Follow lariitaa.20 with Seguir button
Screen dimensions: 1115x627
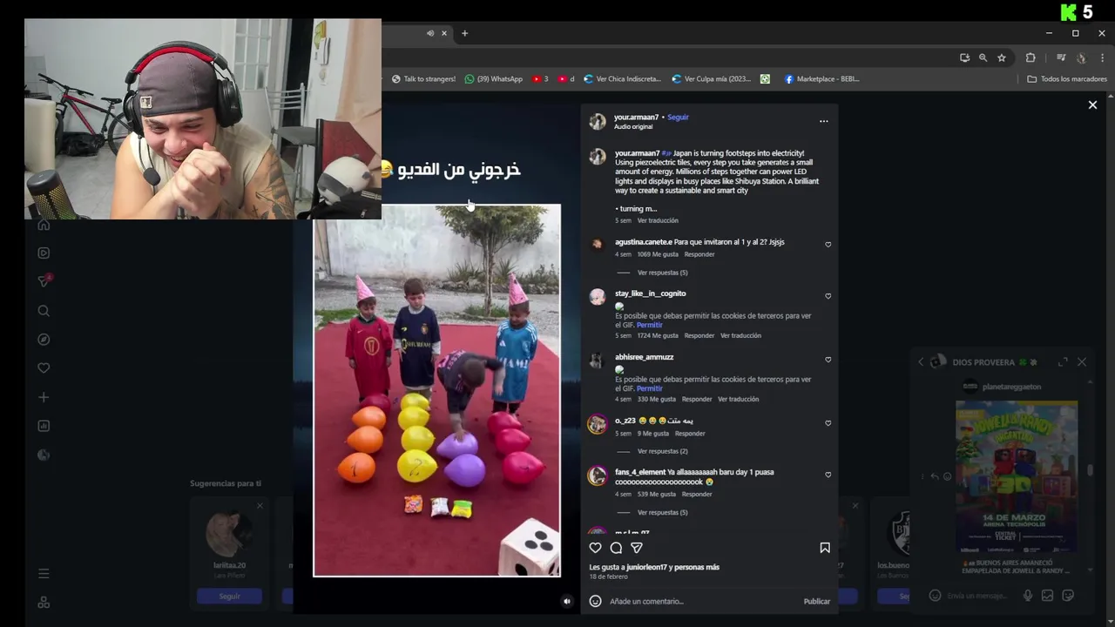[x=229, y=597]
